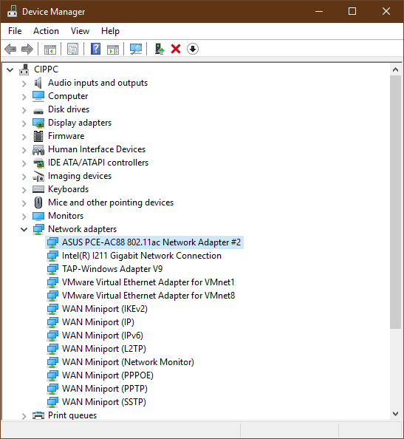
Task: Expand the Keyboards category
Action: [24, 190]
